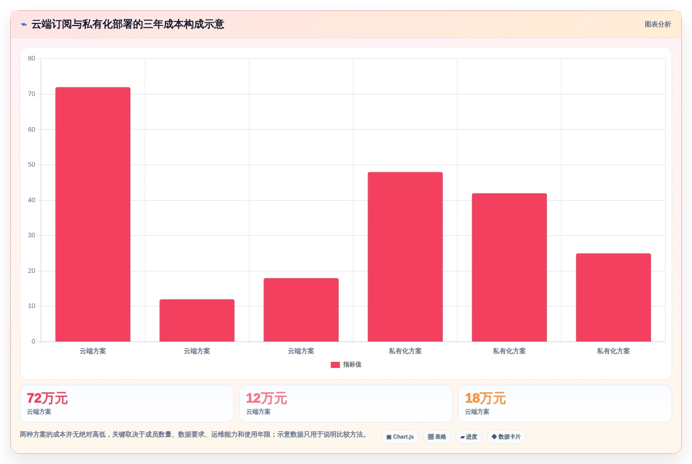Click the 指标值 legend label
The width and height of the screenshot is (692, 464).
pos(352,365)
